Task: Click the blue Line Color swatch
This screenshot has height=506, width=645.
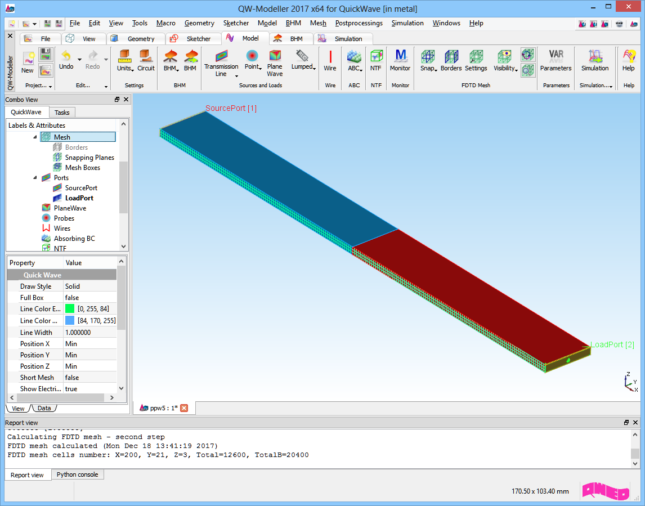Action: 70,320
